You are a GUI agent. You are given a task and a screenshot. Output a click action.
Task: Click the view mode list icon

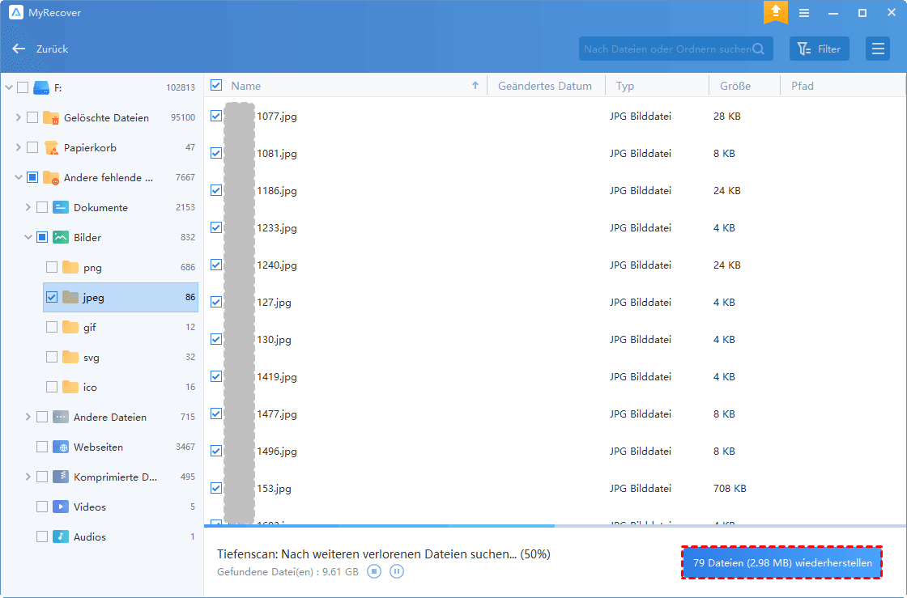pyautogui.click(x=877, y=49)
